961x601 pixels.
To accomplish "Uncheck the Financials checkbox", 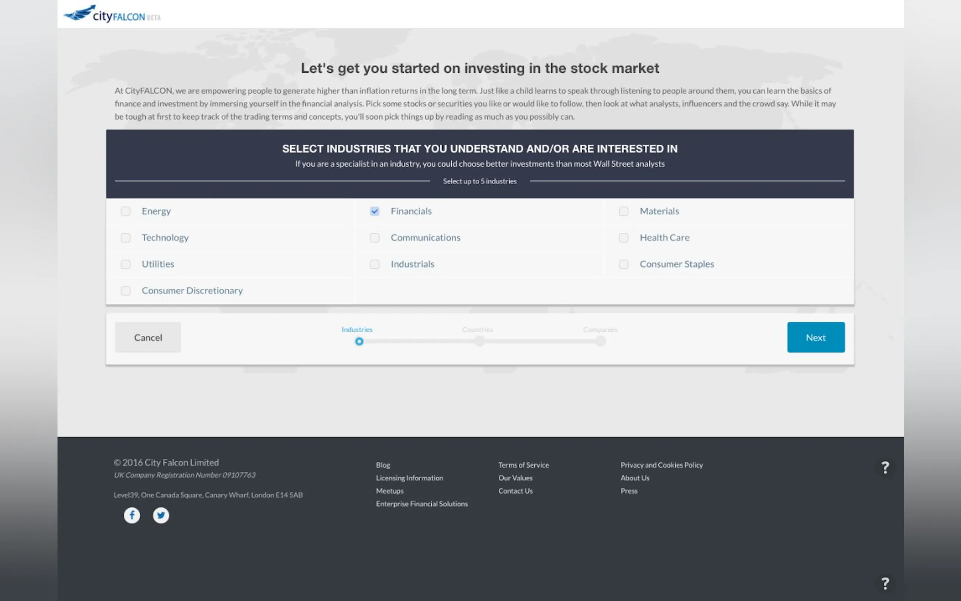I will tap(374, 211).
